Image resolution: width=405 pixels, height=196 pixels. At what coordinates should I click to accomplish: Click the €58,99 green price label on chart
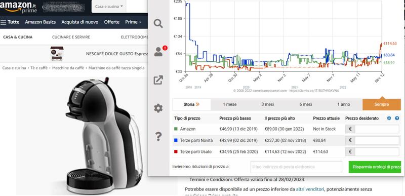point(389,62)
